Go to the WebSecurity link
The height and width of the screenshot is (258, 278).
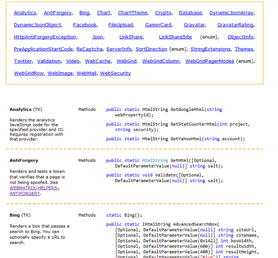pos(115,73)
